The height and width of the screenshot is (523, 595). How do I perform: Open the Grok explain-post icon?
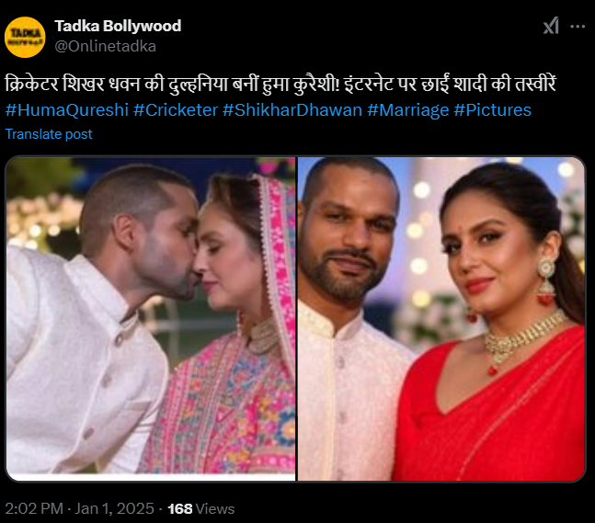[551, 26]
